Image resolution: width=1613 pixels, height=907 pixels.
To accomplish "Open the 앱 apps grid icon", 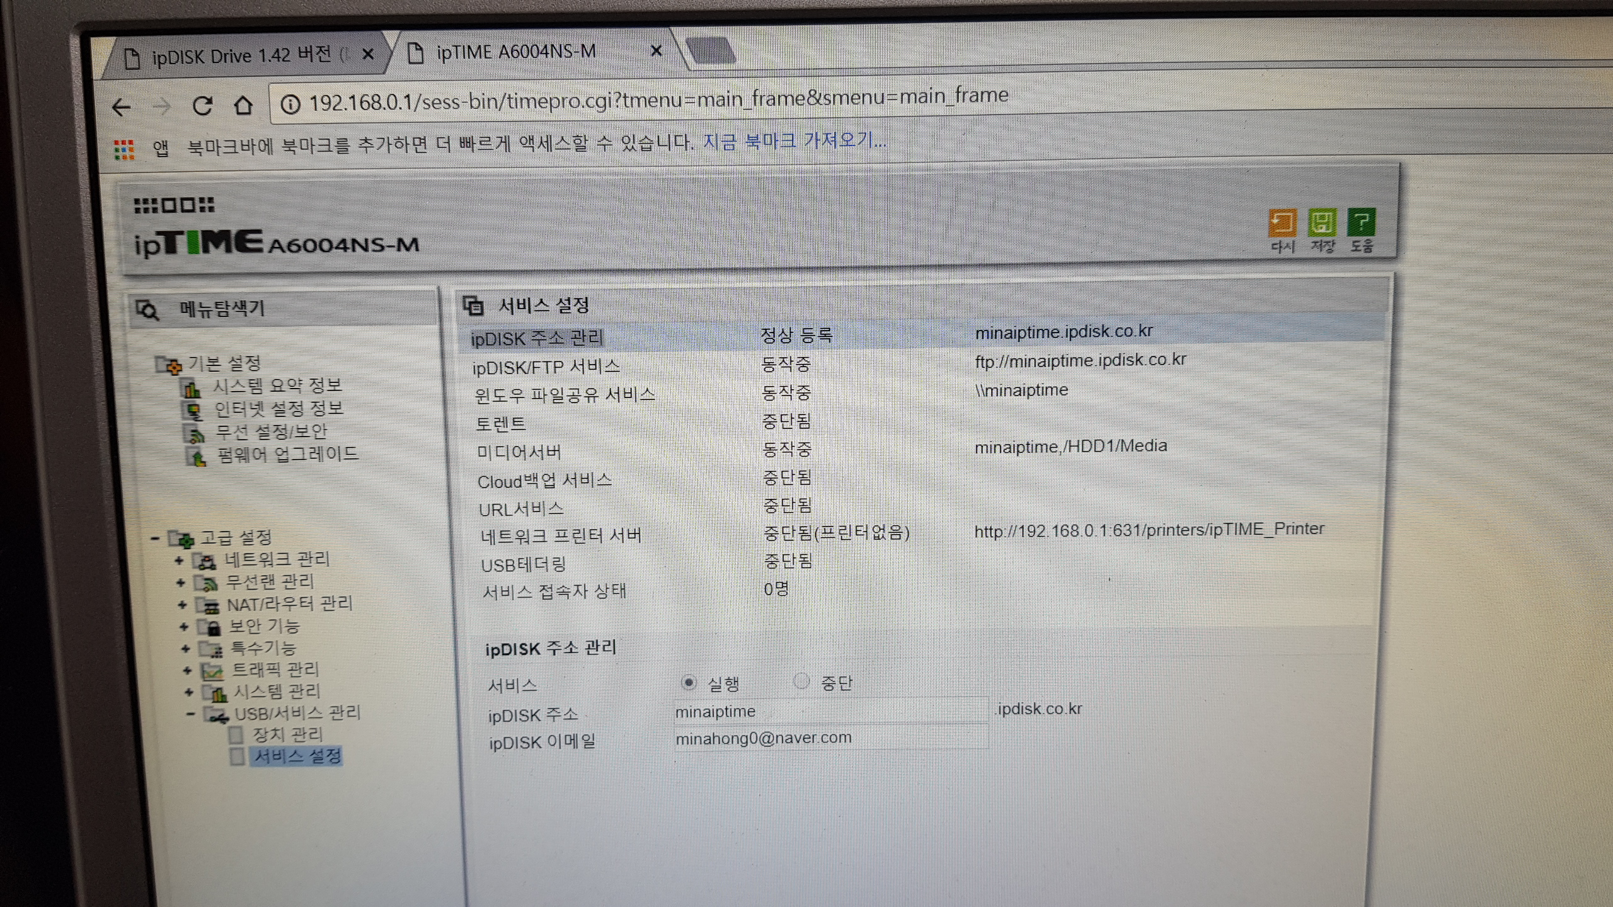I will (124, 149).
